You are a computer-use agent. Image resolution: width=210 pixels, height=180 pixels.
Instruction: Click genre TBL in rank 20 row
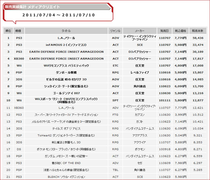click(115, 170)
